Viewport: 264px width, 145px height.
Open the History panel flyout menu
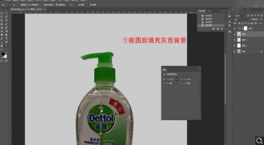225,11
